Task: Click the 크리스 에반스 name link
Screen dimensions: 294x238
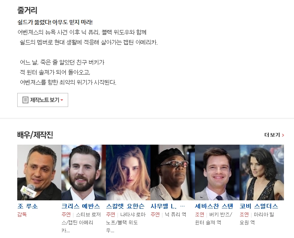Action: point(81,206)
